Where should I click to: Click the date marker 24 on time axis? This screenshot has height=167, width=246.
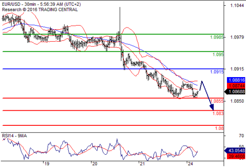coord(190,164)
